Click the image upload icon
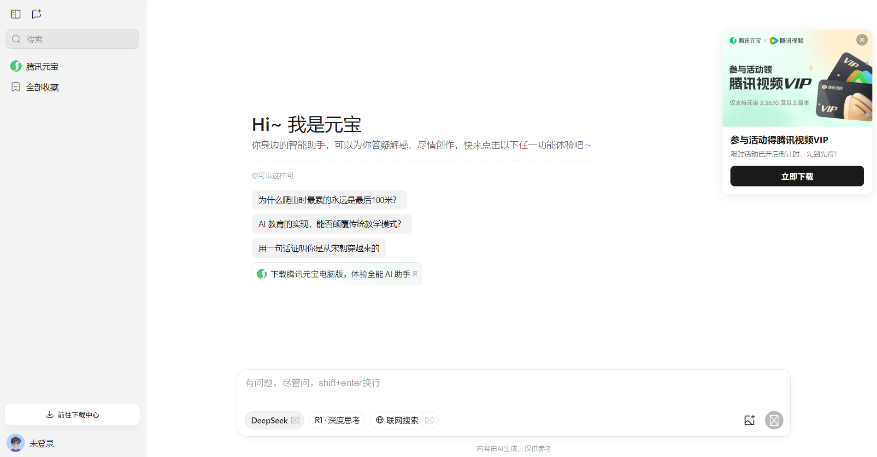Screen dimensions: 877x457 [x=749, y=420]
